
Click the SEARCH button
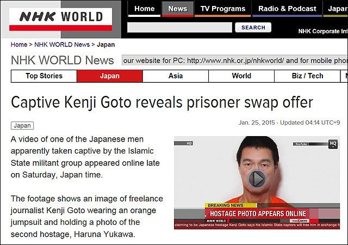pos(253,27)
